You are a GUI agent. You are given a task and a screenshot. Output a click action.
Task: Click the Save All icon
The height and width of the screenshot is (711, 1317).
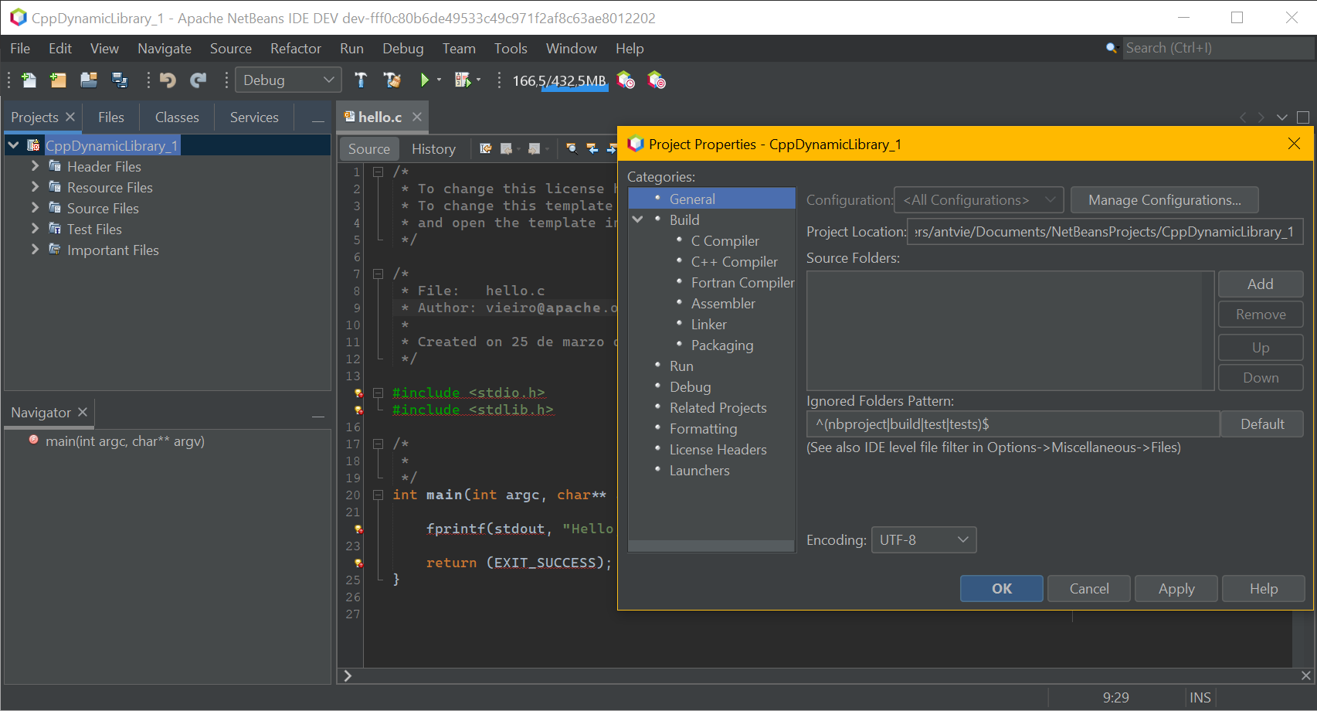coord(120,80)
